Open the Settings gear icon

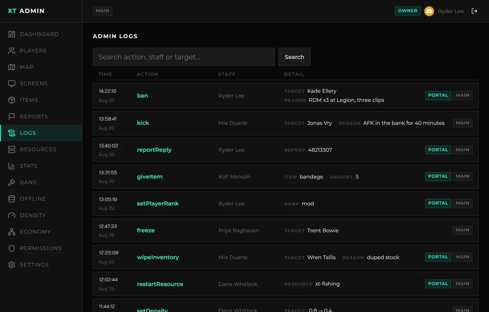[x=12, y=265]
